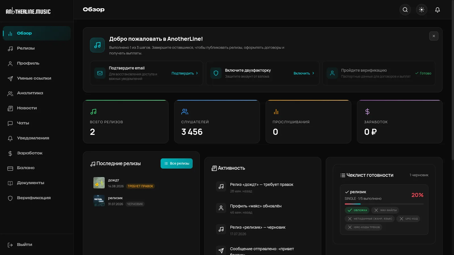Open the search icon in header

[x=405, y=10]
